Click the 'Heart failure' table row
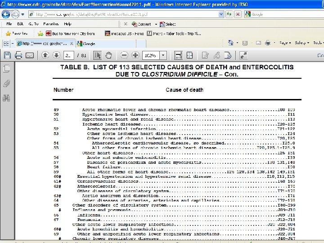The image size is (324, 243). pos(174,167)
